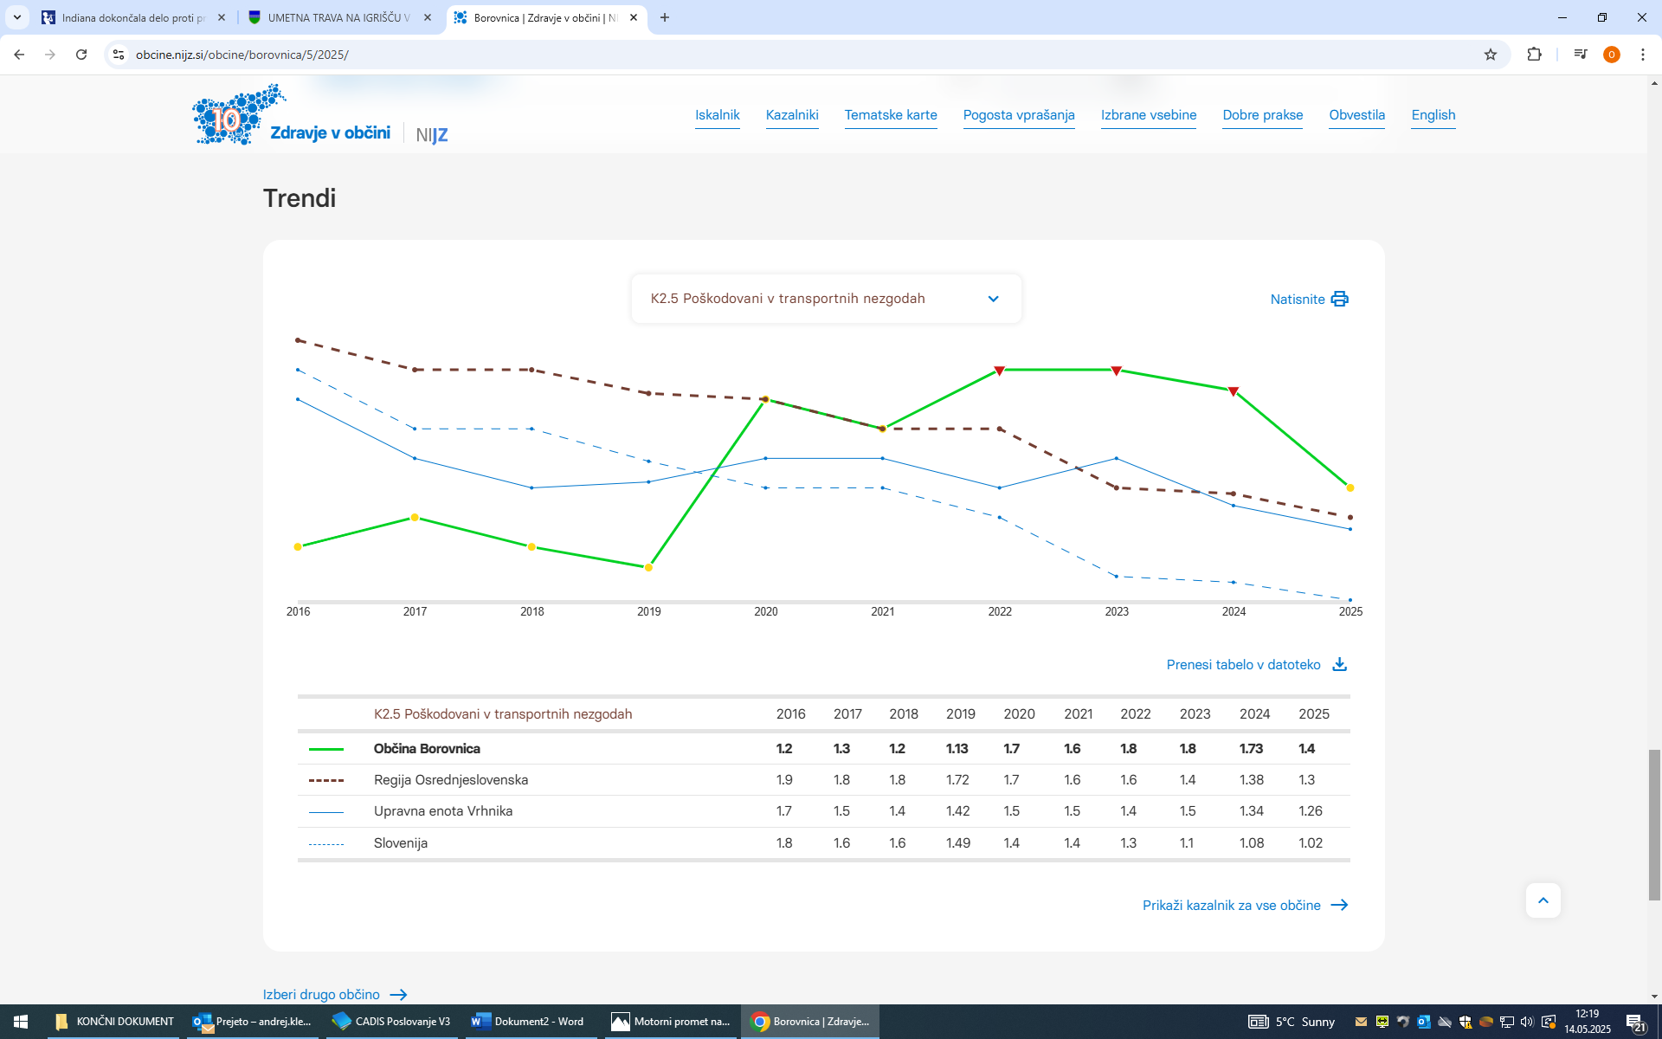Open Motorni promet image window in taskbar

670,1022
